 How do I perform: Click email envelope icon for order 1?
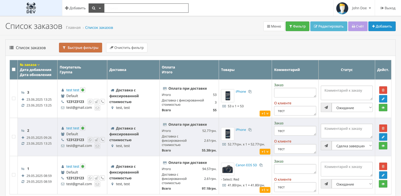tap(97, 184)
